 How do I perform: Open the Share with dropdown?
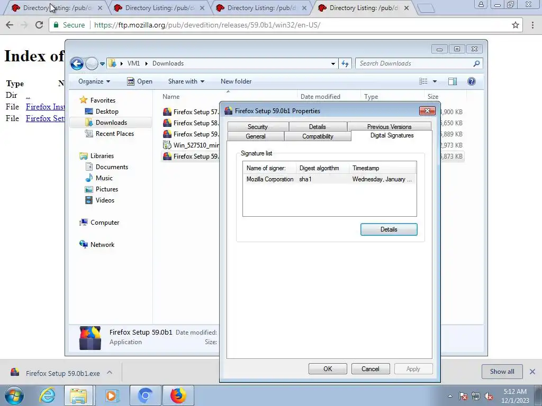(x=186, y=81)
